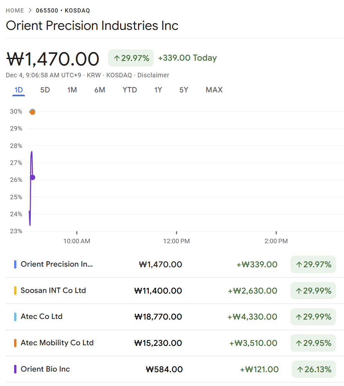The width and height of the screenshot is (344, 386).
Task: Click the blue Orient Precision color swatch
Action: 15,264
